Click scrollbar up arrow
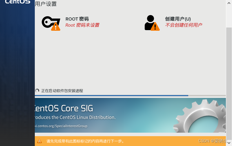 [229, 3]
